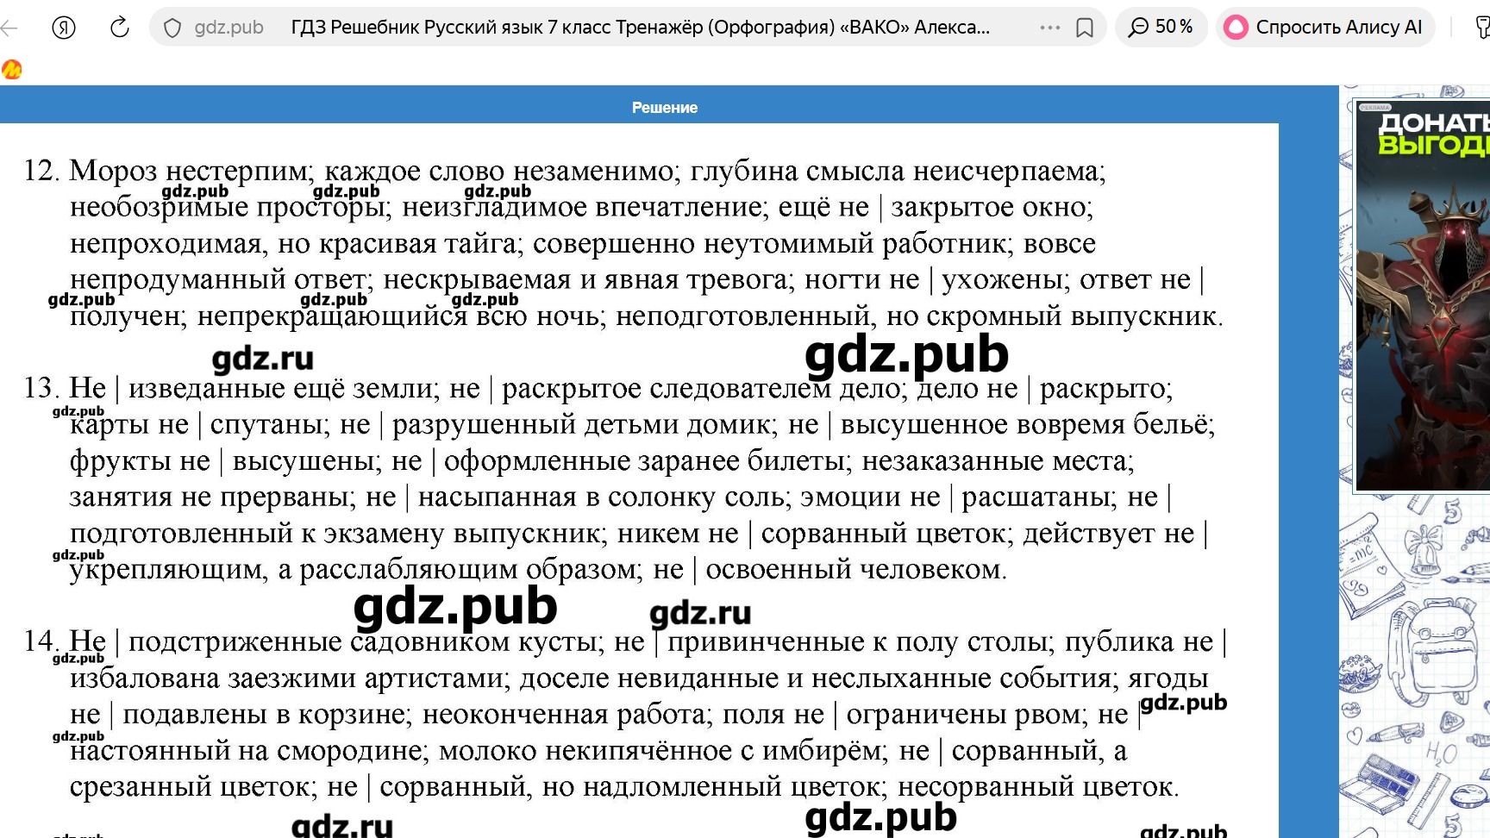
Task: Click the text 'занятия не прерваны'
Action: point(208,497)
